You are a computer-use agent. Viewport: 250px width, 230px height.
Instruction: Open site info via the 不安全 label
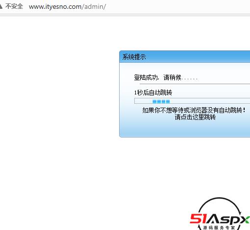pyautogui.click(x=14, y=6)
